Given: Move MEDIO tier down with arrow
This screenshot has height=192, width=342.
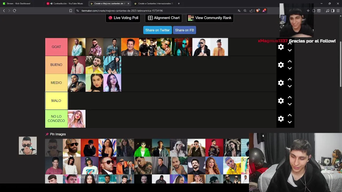Looking at the screenshot, I should coord(290,86).
